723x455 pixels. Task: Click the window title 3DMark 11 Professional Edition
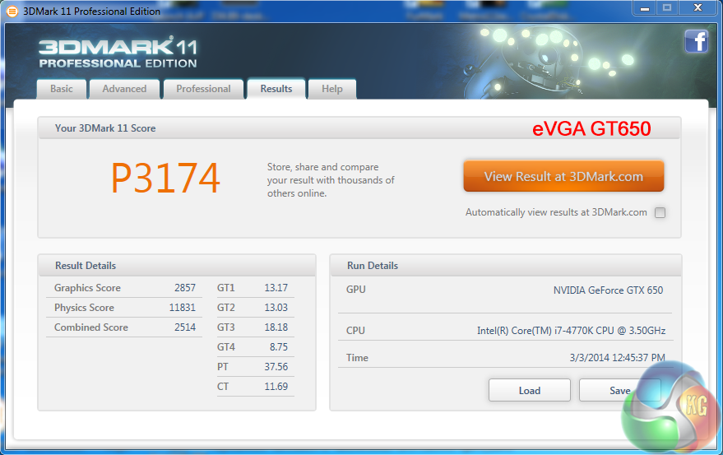point(92,11)
